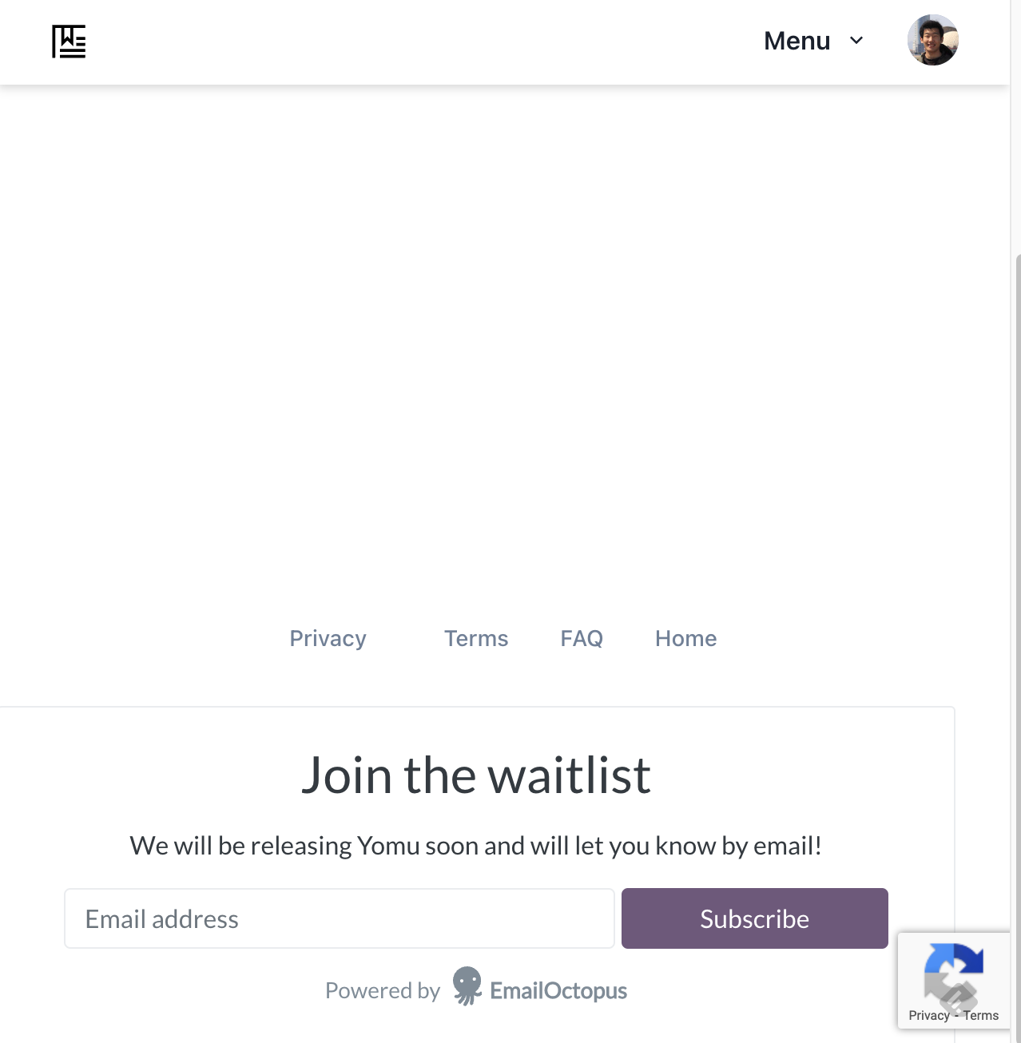Click the Join the waitlist heading
The width and height of the screenshot is (1021, 1043).
coord(476,775)
